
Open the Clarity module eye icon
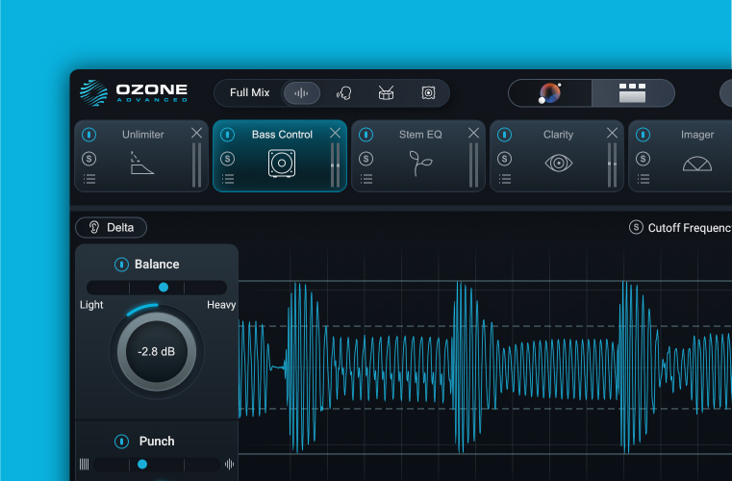[558, 164]
